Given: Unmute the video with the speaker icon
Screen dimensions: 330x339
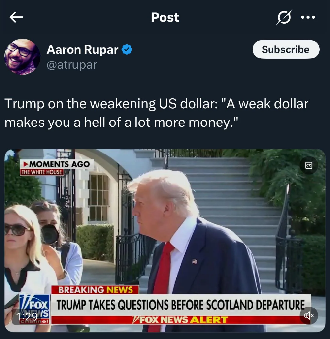Looking at the screenshot, I should point(309,316).
